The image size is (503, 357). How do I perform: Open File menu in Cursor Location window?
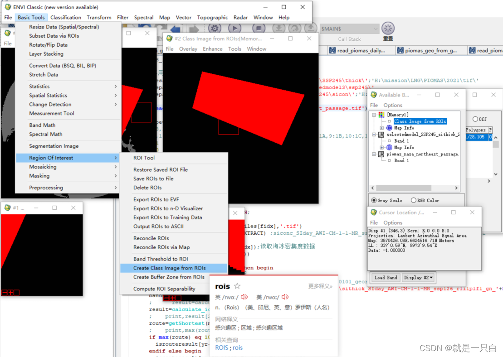374,223
